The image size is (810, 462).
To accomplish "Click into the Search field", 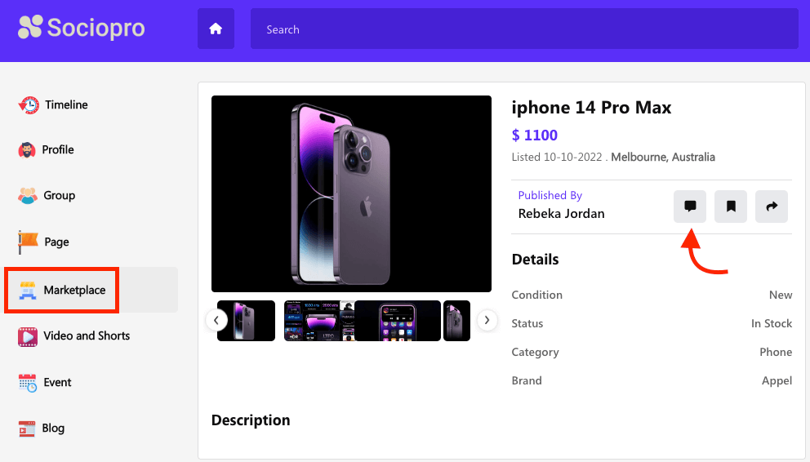I will (524, 29).
